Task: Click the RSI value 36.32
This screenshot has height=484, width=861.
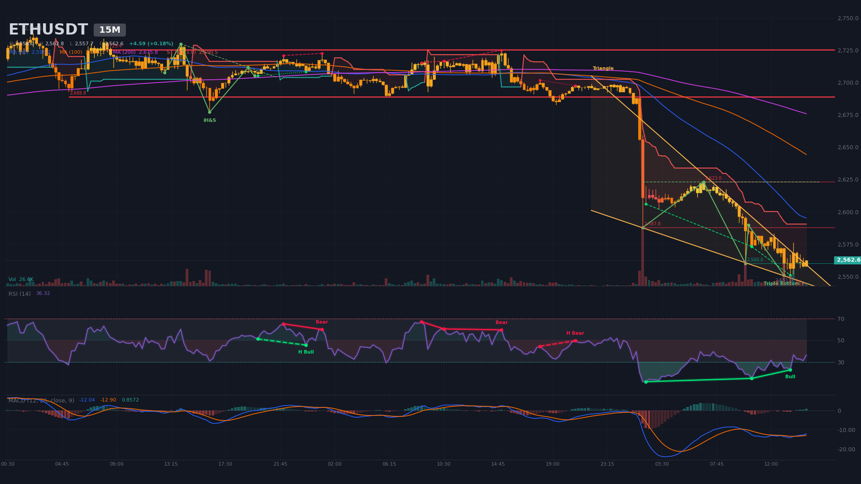Action: tap(43, 294)
